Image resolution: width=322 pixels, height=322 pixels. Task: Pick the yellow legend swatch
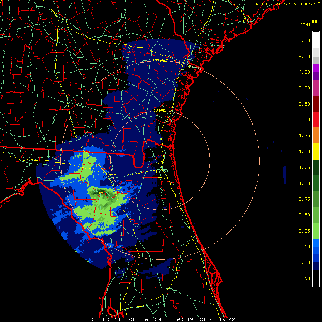(316, 152)
